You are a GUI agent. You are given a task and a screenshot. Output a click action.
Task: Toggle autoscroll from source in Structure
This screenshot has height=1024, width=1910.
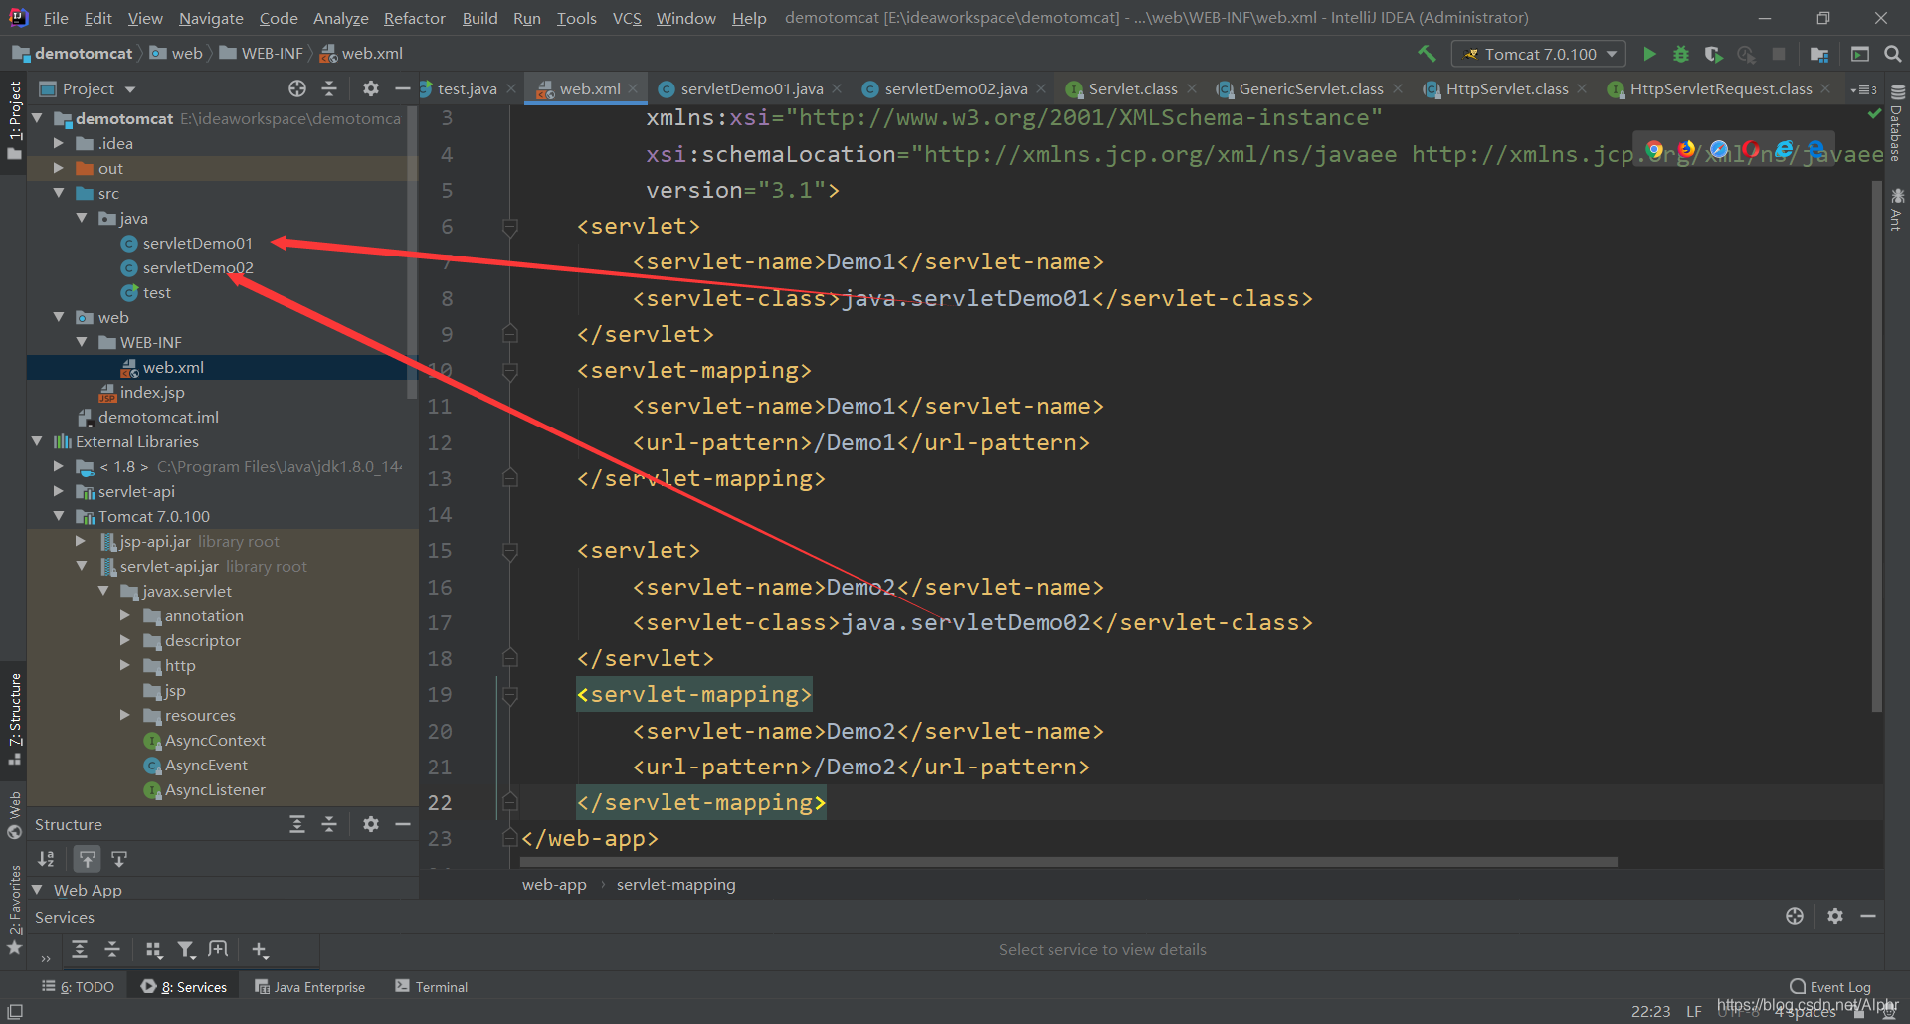click(119, 859)
